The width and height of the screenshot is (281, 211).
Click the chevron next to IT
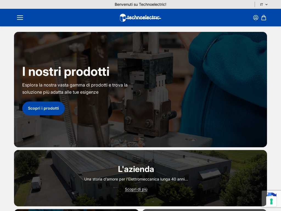tap(266, 4)
